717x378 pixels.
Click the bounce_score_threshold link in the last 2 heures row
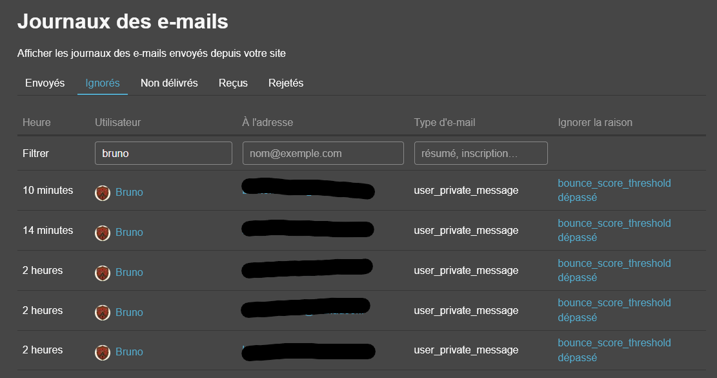[x=614, y=343]
